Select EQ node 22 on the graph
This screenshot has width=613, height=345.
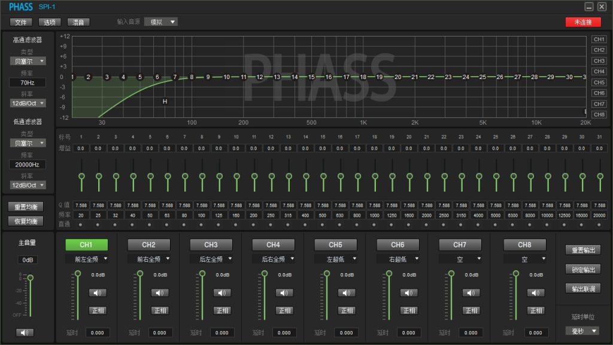[x=431, y=77]
